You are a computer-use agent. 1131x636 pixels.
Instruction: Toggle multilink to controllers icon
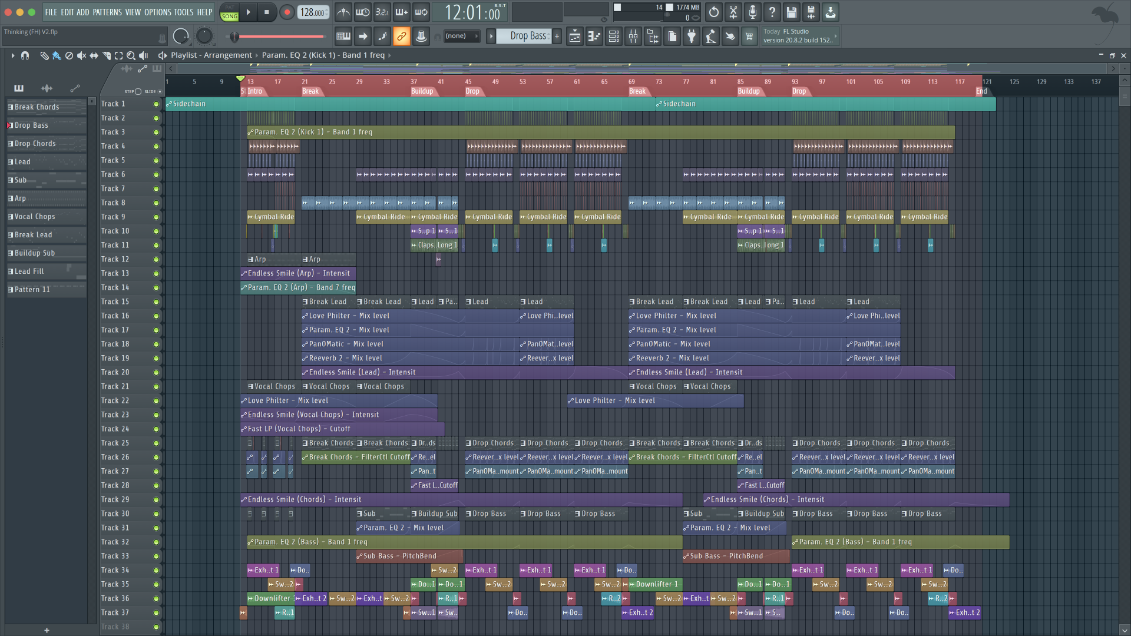point(402,37)
